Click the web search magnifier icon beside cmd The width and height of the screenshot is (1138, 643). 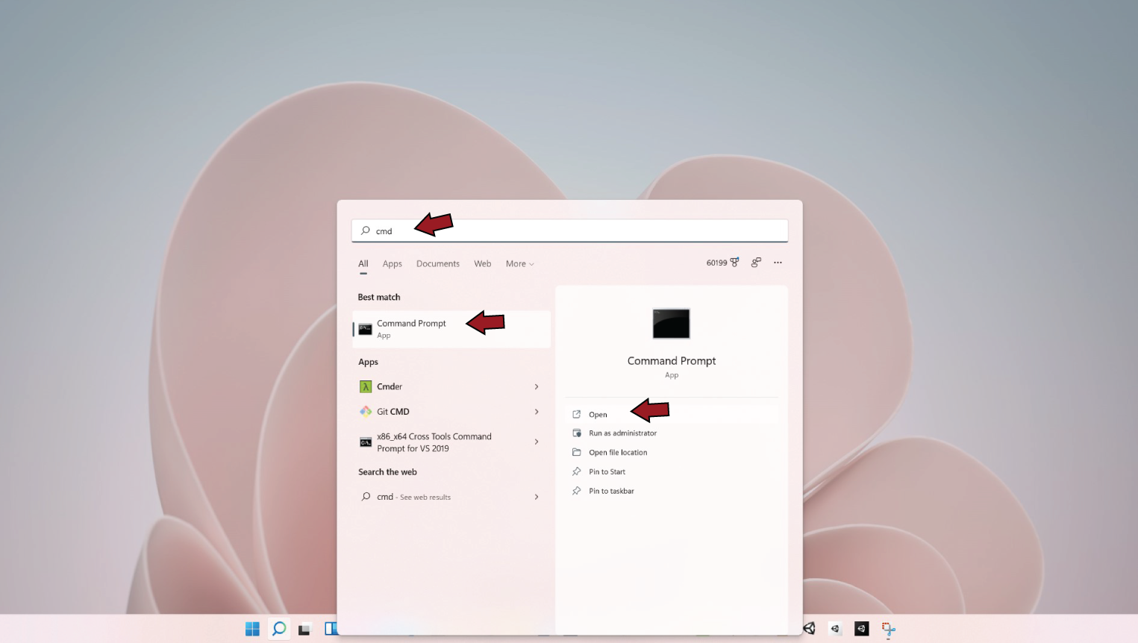[366, 497]
